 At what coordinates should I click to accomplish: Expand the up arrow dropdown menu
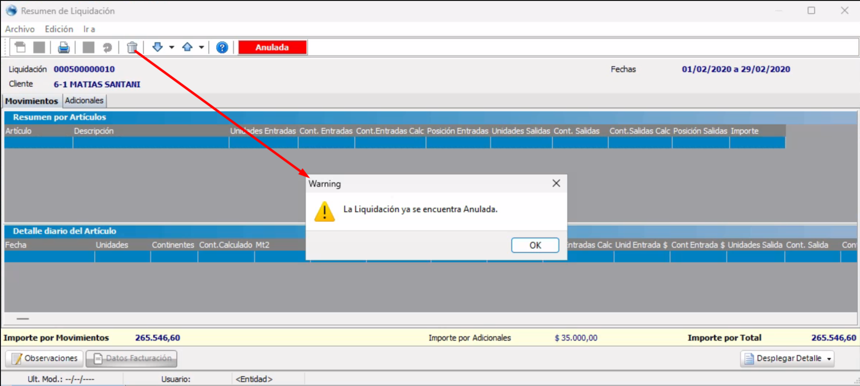(201, 48)
